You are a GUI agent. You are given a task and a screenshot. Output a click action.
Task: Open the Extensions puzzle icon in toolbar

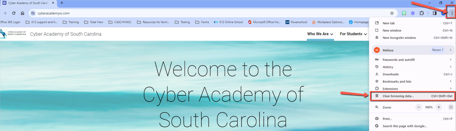pyautogui.click(x=422, y=13)
